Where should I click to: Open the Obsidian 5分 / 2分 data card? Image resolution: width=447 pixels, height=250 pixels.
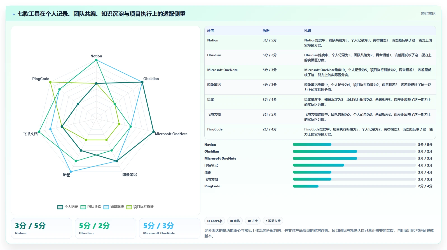point(106,228)
